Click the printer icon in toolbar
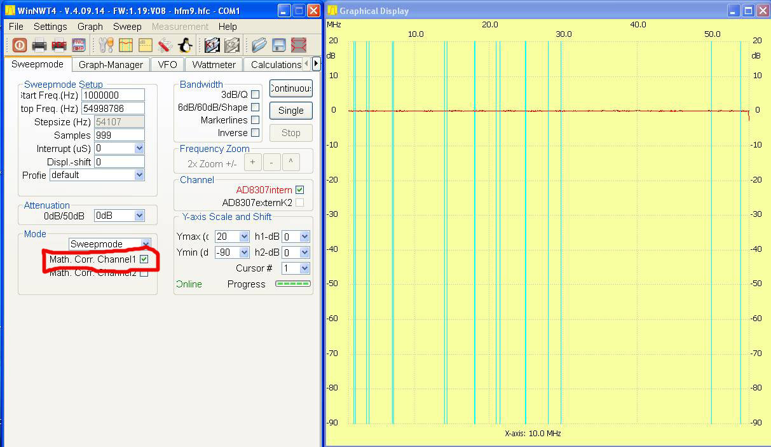The image size is (771, 447). pos(39,45)
